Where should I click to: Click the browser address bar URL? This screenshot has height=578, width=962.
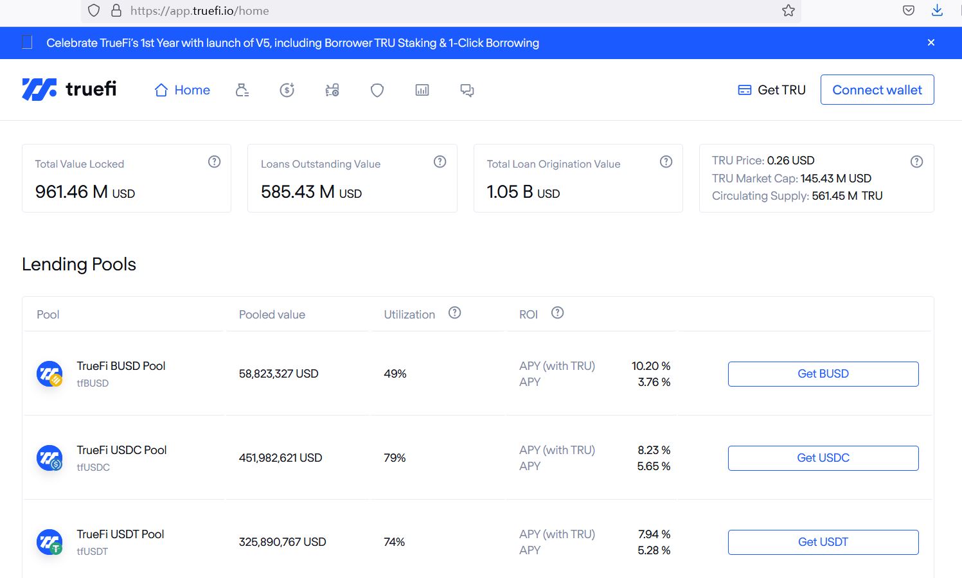point(199,11)
